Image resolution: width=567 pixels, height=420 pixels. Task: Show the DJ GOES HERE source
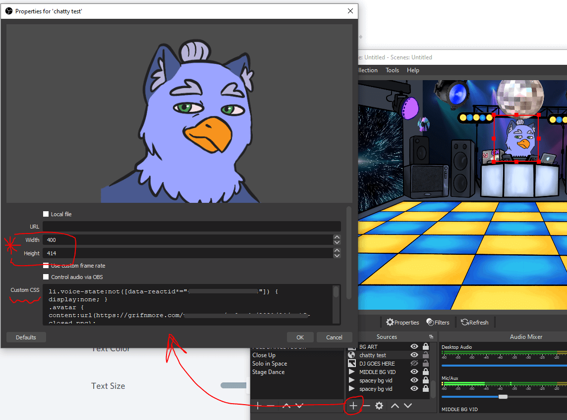pyautogui.click(x=414, y=363)
